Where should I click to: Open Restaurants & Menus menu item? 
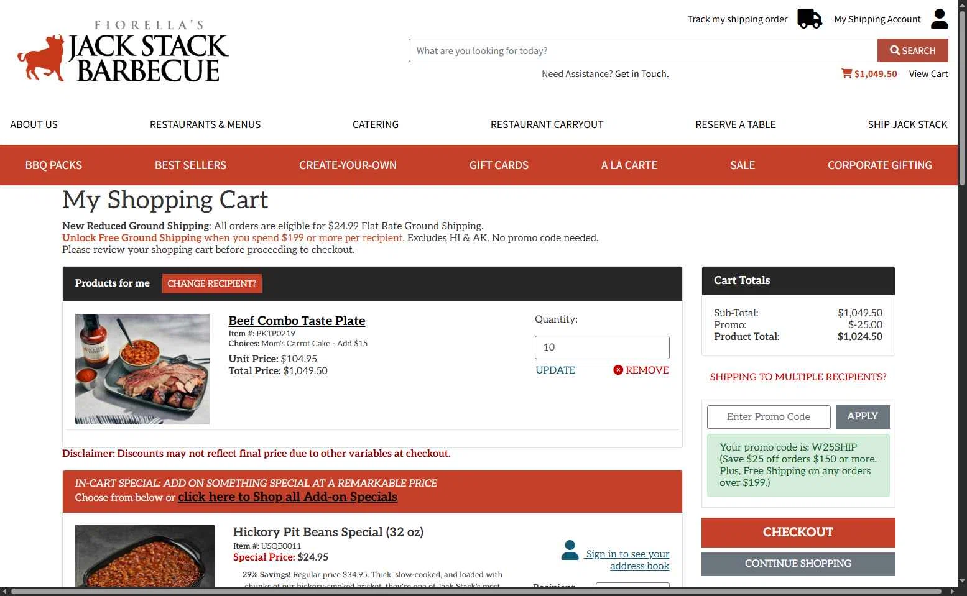pos(205,124)
